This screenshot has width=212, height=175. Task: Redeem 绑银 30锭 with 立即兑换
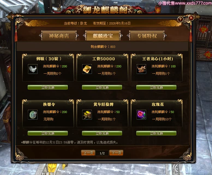[x=48, y=87]
